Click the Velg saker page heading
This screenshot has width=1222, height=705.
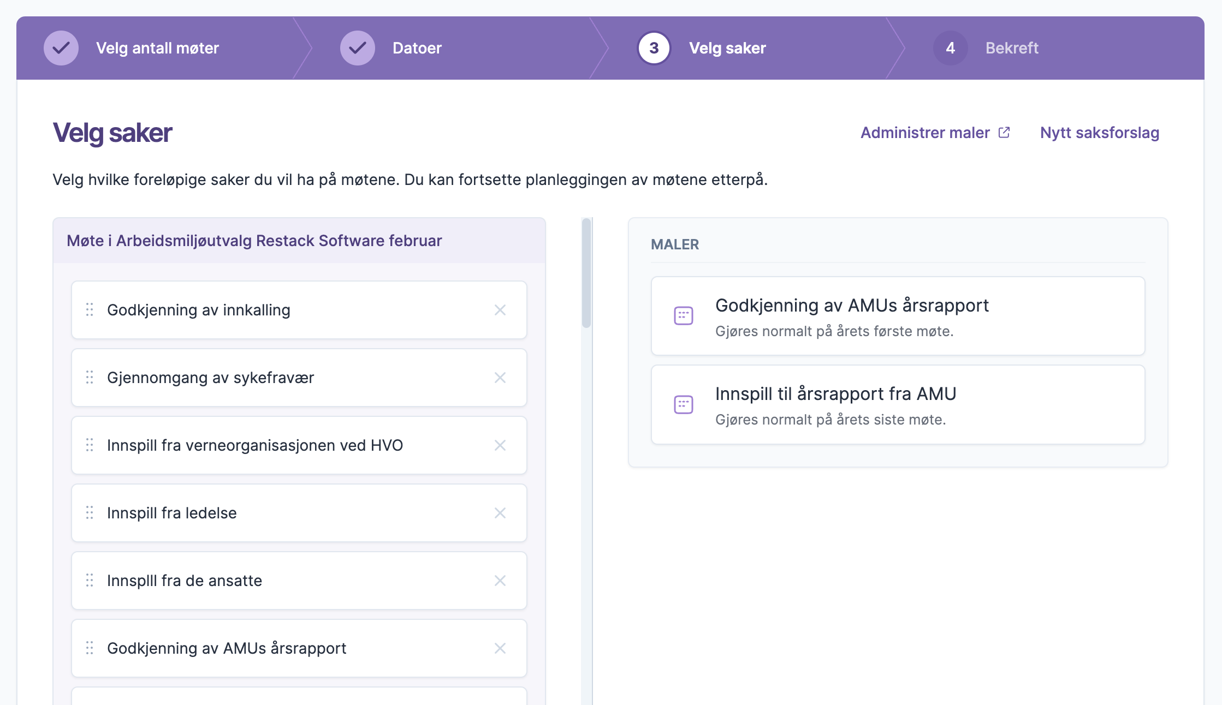point(112,133)
